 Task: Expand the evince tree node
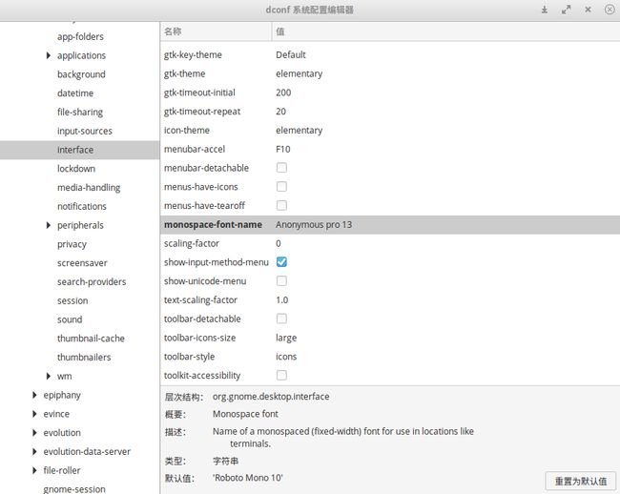coord(34,414)
